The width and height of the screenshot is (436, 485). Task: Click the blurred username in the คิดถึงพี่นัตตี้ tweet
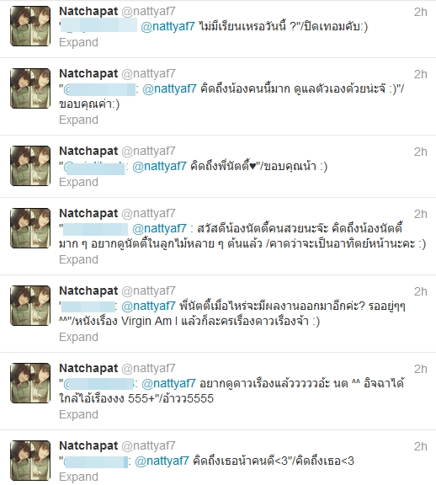95,167
